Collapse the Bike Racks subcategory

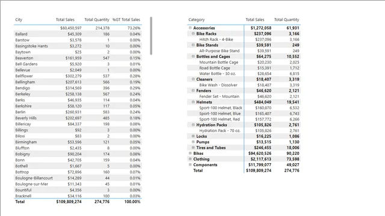[193, 34]
